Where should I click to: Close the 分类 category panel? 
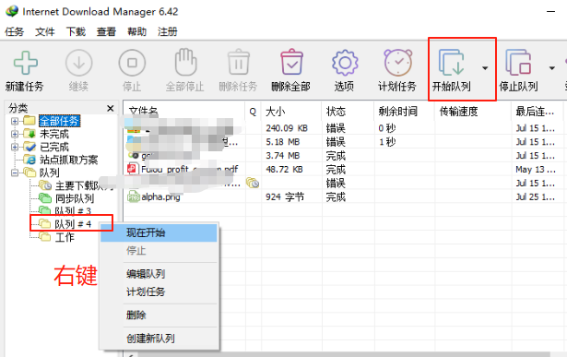(111, 108)
